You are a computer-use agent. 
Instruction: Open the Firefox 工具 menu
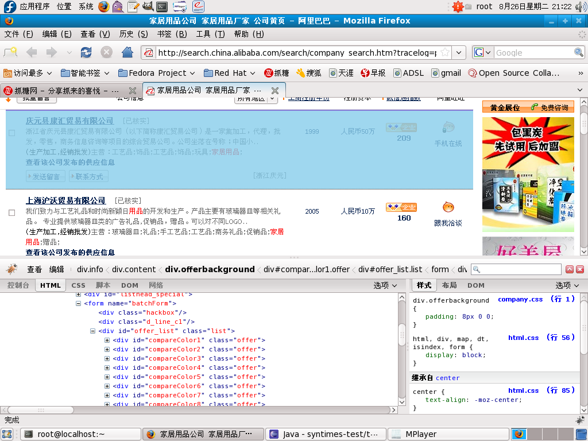pyautogui.click(x=210, y=34)
